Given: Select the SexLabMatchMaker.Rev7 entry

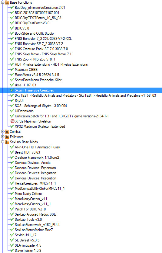Looking at the screenshot, I should pyautogui.click(x=34, y=230).
